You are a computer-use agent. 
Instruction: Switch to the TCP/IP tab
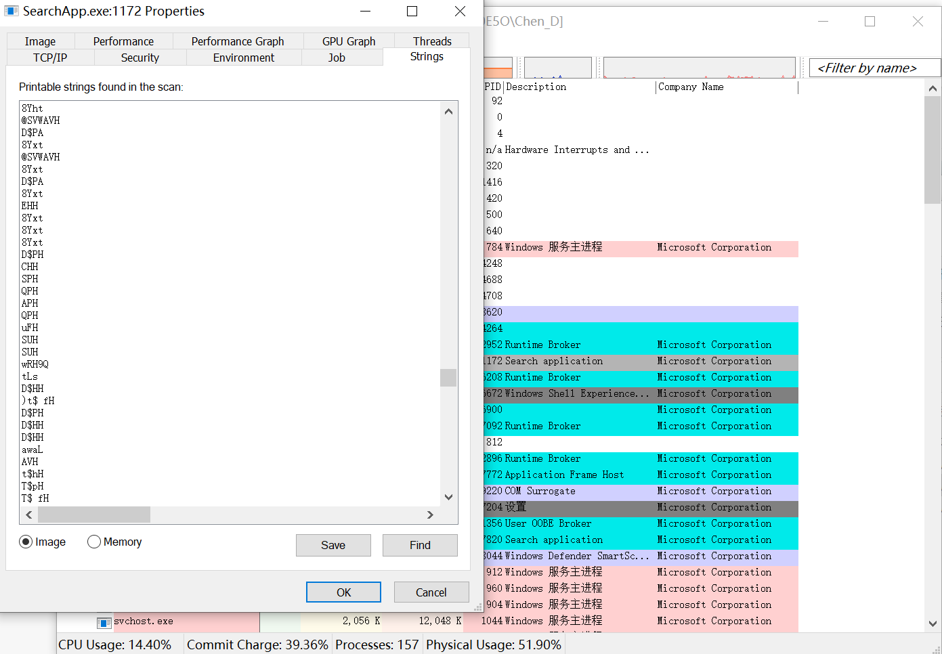pyautogui.click(x=50, y=58)
